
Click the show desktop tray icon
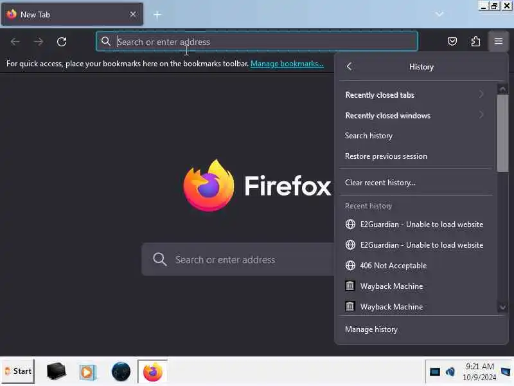click(x=506, y=372)
